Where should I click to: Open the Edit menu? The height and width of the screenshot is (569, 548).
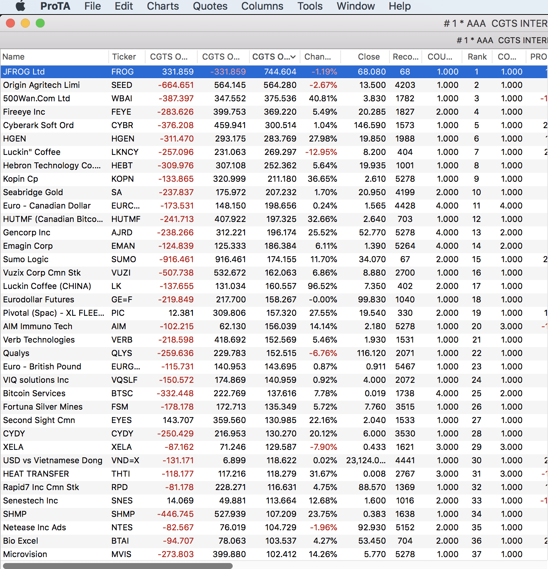click(x=124, y=6)
